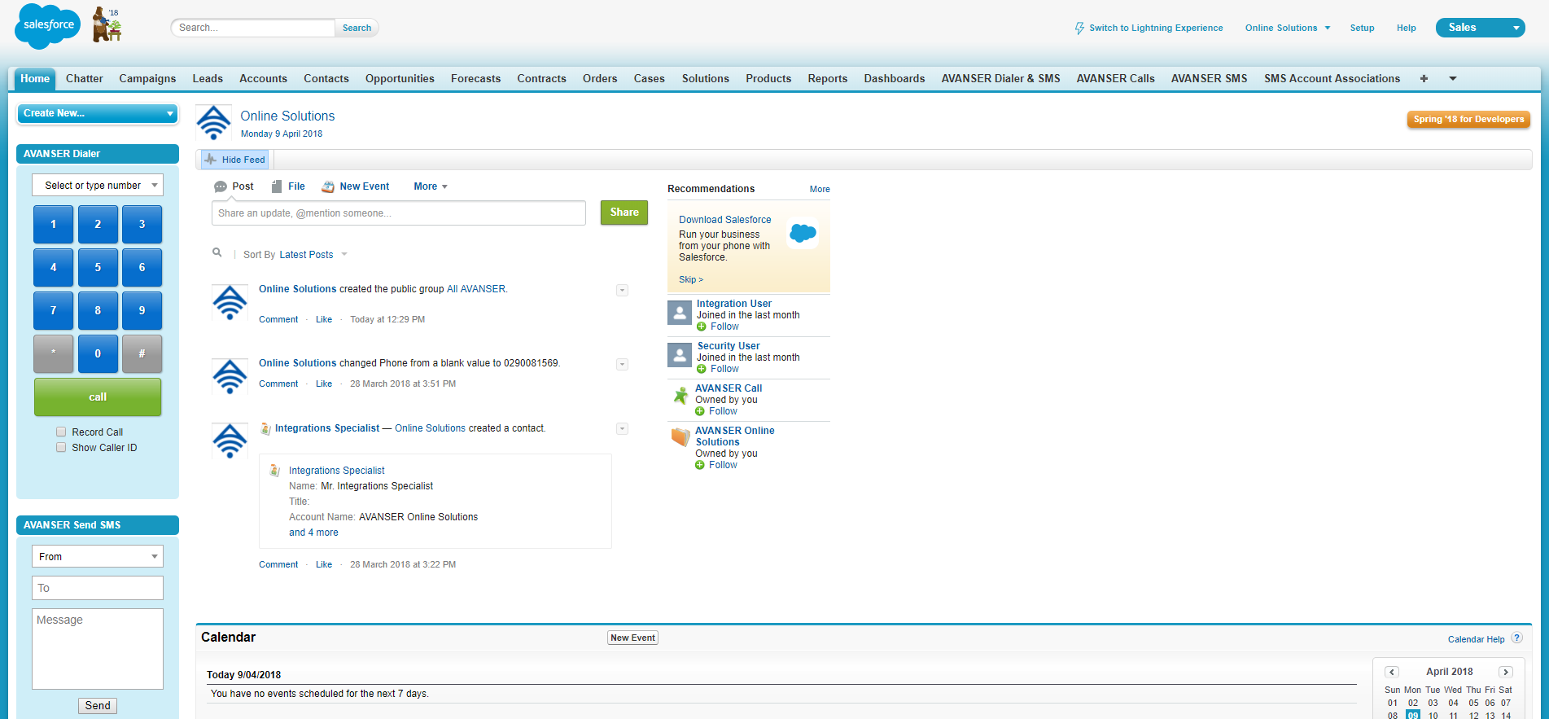Click the Security User avatar icon

click(680, 355)
